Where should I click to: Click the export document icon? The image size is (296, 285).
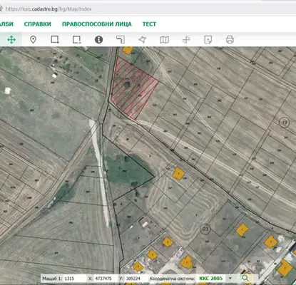[208, 40]
